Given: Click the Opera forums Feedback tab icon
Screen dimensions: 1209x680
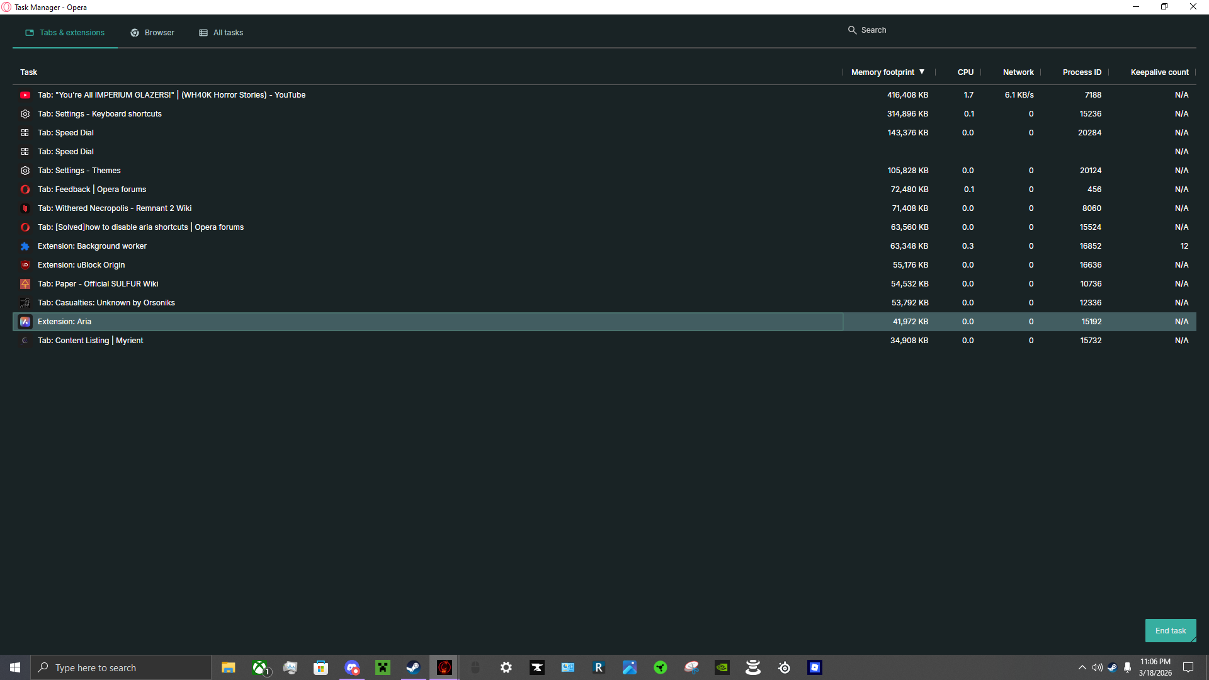Looking at the screenshot, I should [25, 190].
